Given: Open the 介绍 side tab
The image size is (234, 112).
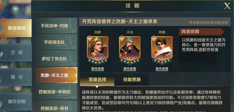Looking at the screenshot, I should (x=16, y=53).
